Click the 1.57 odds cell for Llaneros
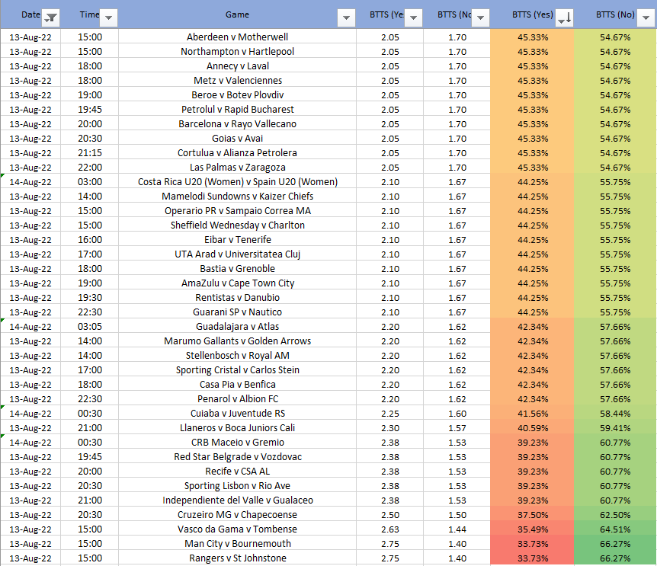This screenshot has height=566, width=657. click(x=457, y=428)
